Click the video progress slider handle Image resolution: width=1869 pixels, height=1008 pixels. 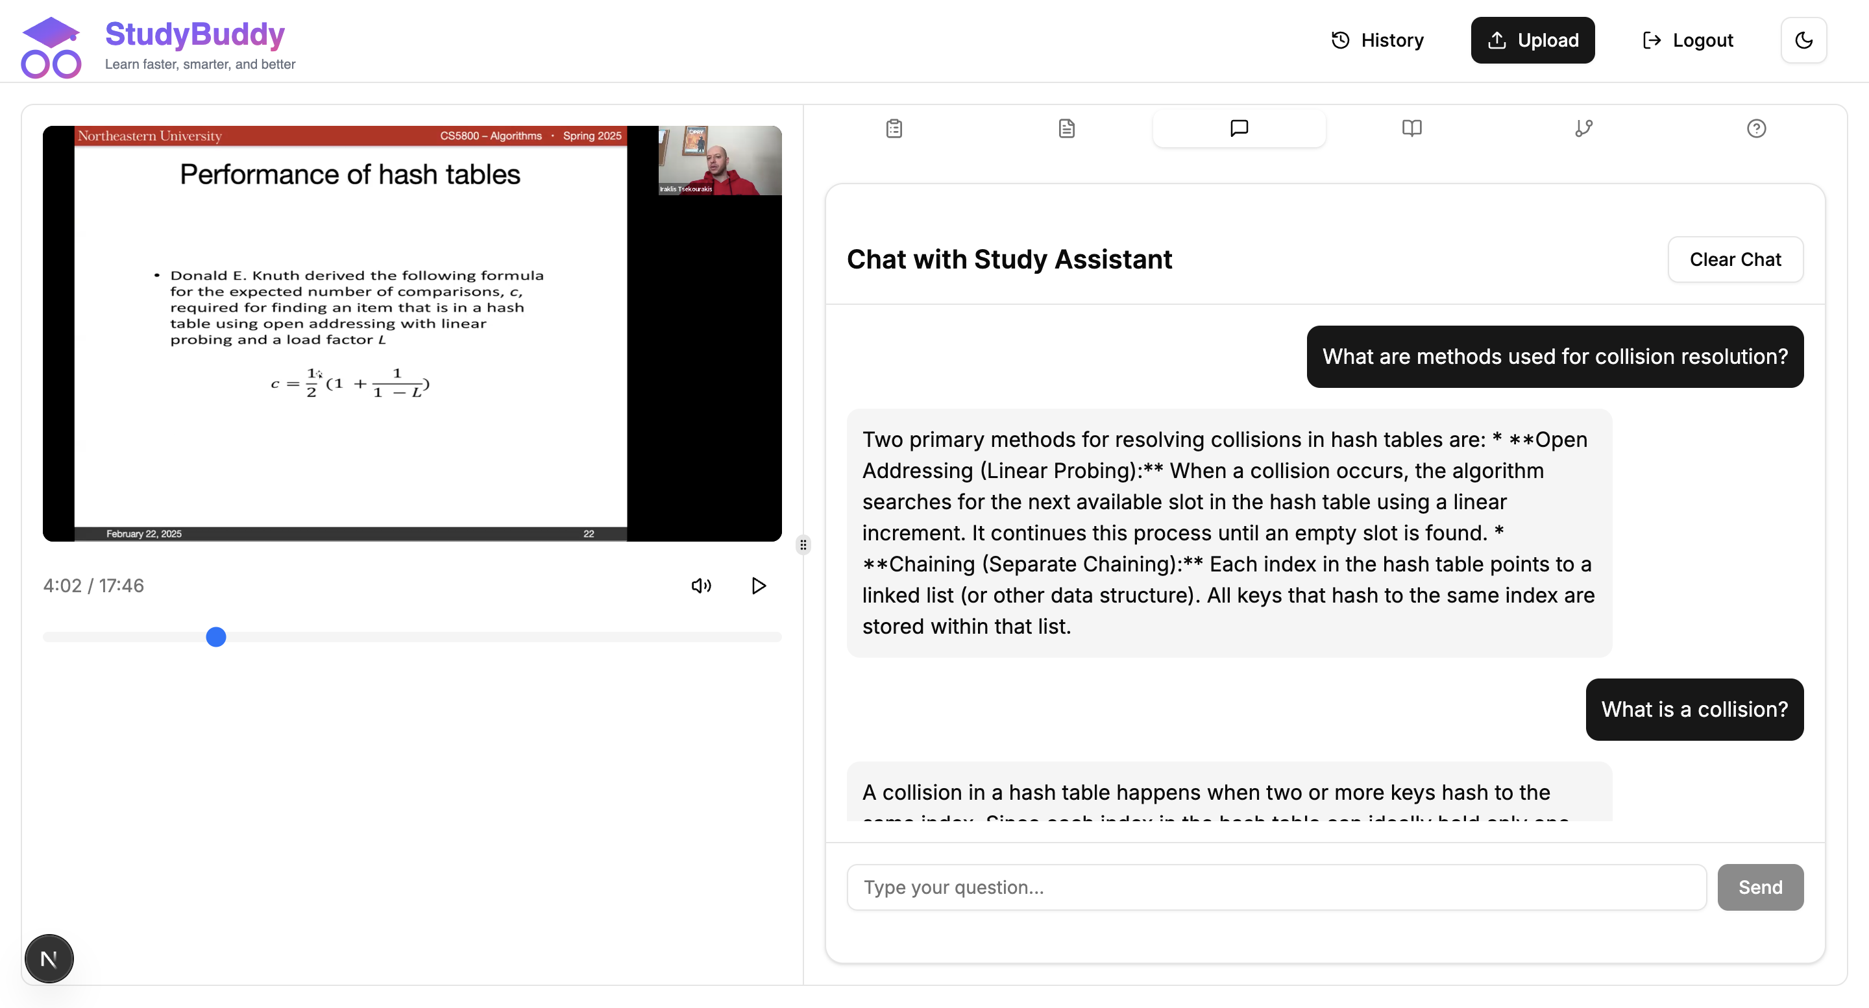click(215, 637)
